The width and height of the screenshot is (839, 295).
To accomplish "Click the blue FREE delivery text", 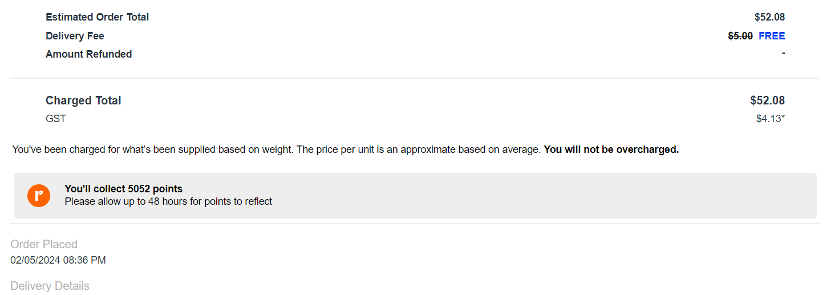I will coord(772,36).
